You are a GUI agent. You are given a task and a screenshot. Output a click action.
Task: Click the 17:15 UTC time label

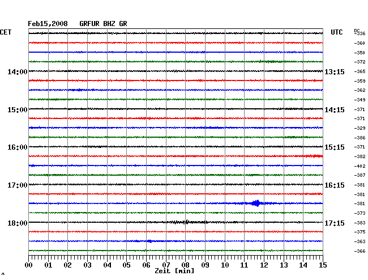335,223
